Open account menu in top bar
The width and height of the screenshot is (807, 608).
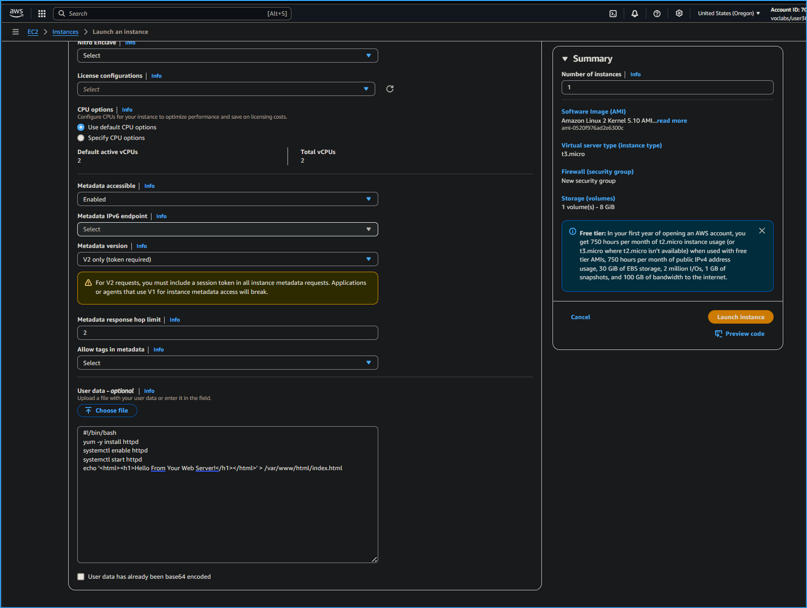(788, 14)
